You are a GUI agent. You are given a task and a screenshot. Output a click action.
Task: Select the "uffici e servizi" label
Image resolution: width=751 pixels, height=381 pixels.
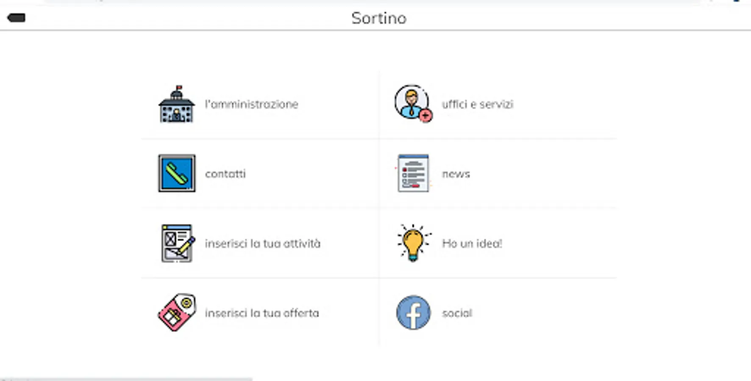click(477, 104)
